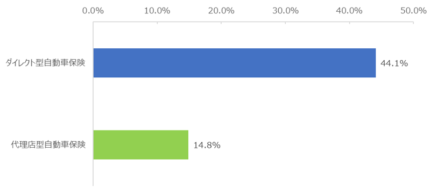Click the tick mark under 10.0%

[157, 23]
